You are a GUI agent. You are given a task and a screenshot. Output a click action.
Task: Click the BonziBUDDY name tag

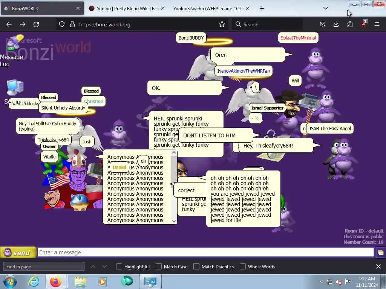[191, 38]
